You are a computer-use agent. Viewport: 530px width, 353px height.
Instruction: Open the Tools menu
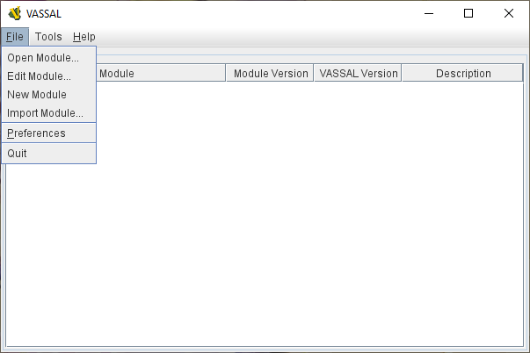point(48,37)
